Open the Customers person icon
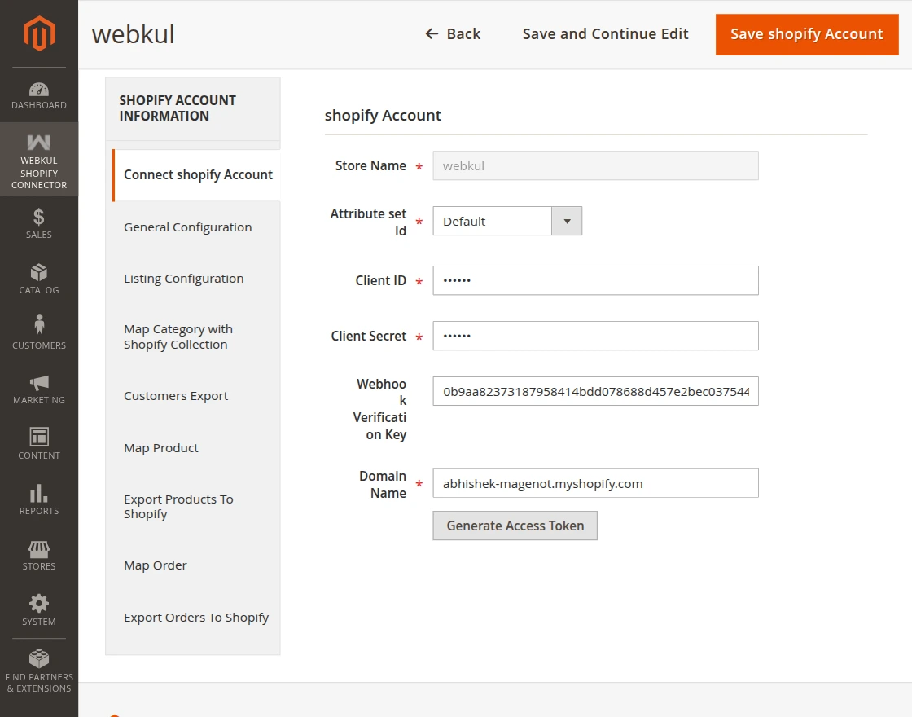 click(x=39, y=325)
